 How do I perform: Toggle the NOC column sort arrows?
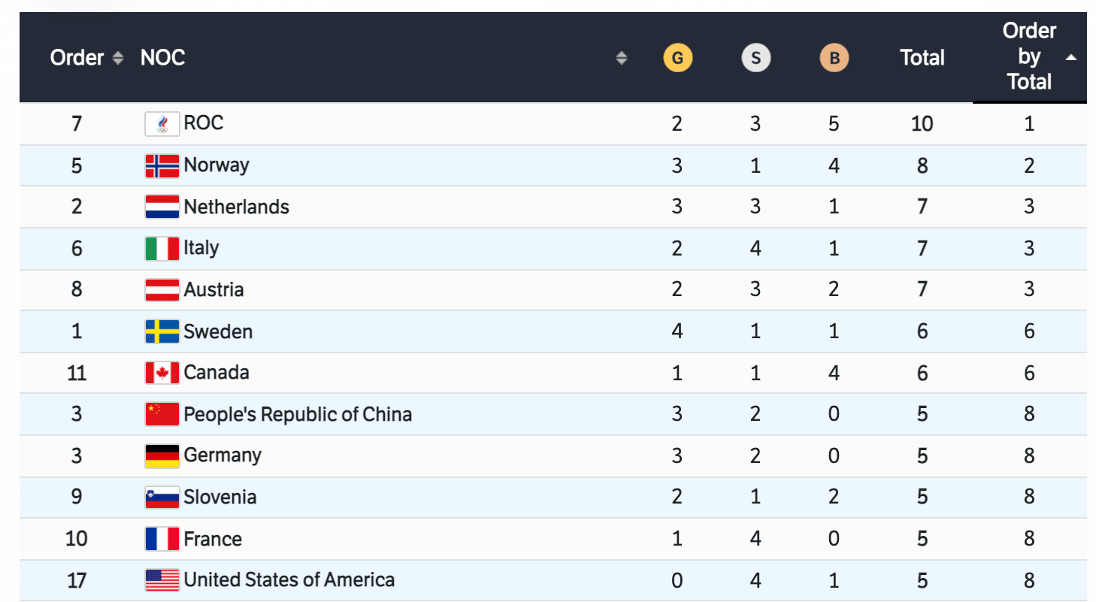click(621, 58)
